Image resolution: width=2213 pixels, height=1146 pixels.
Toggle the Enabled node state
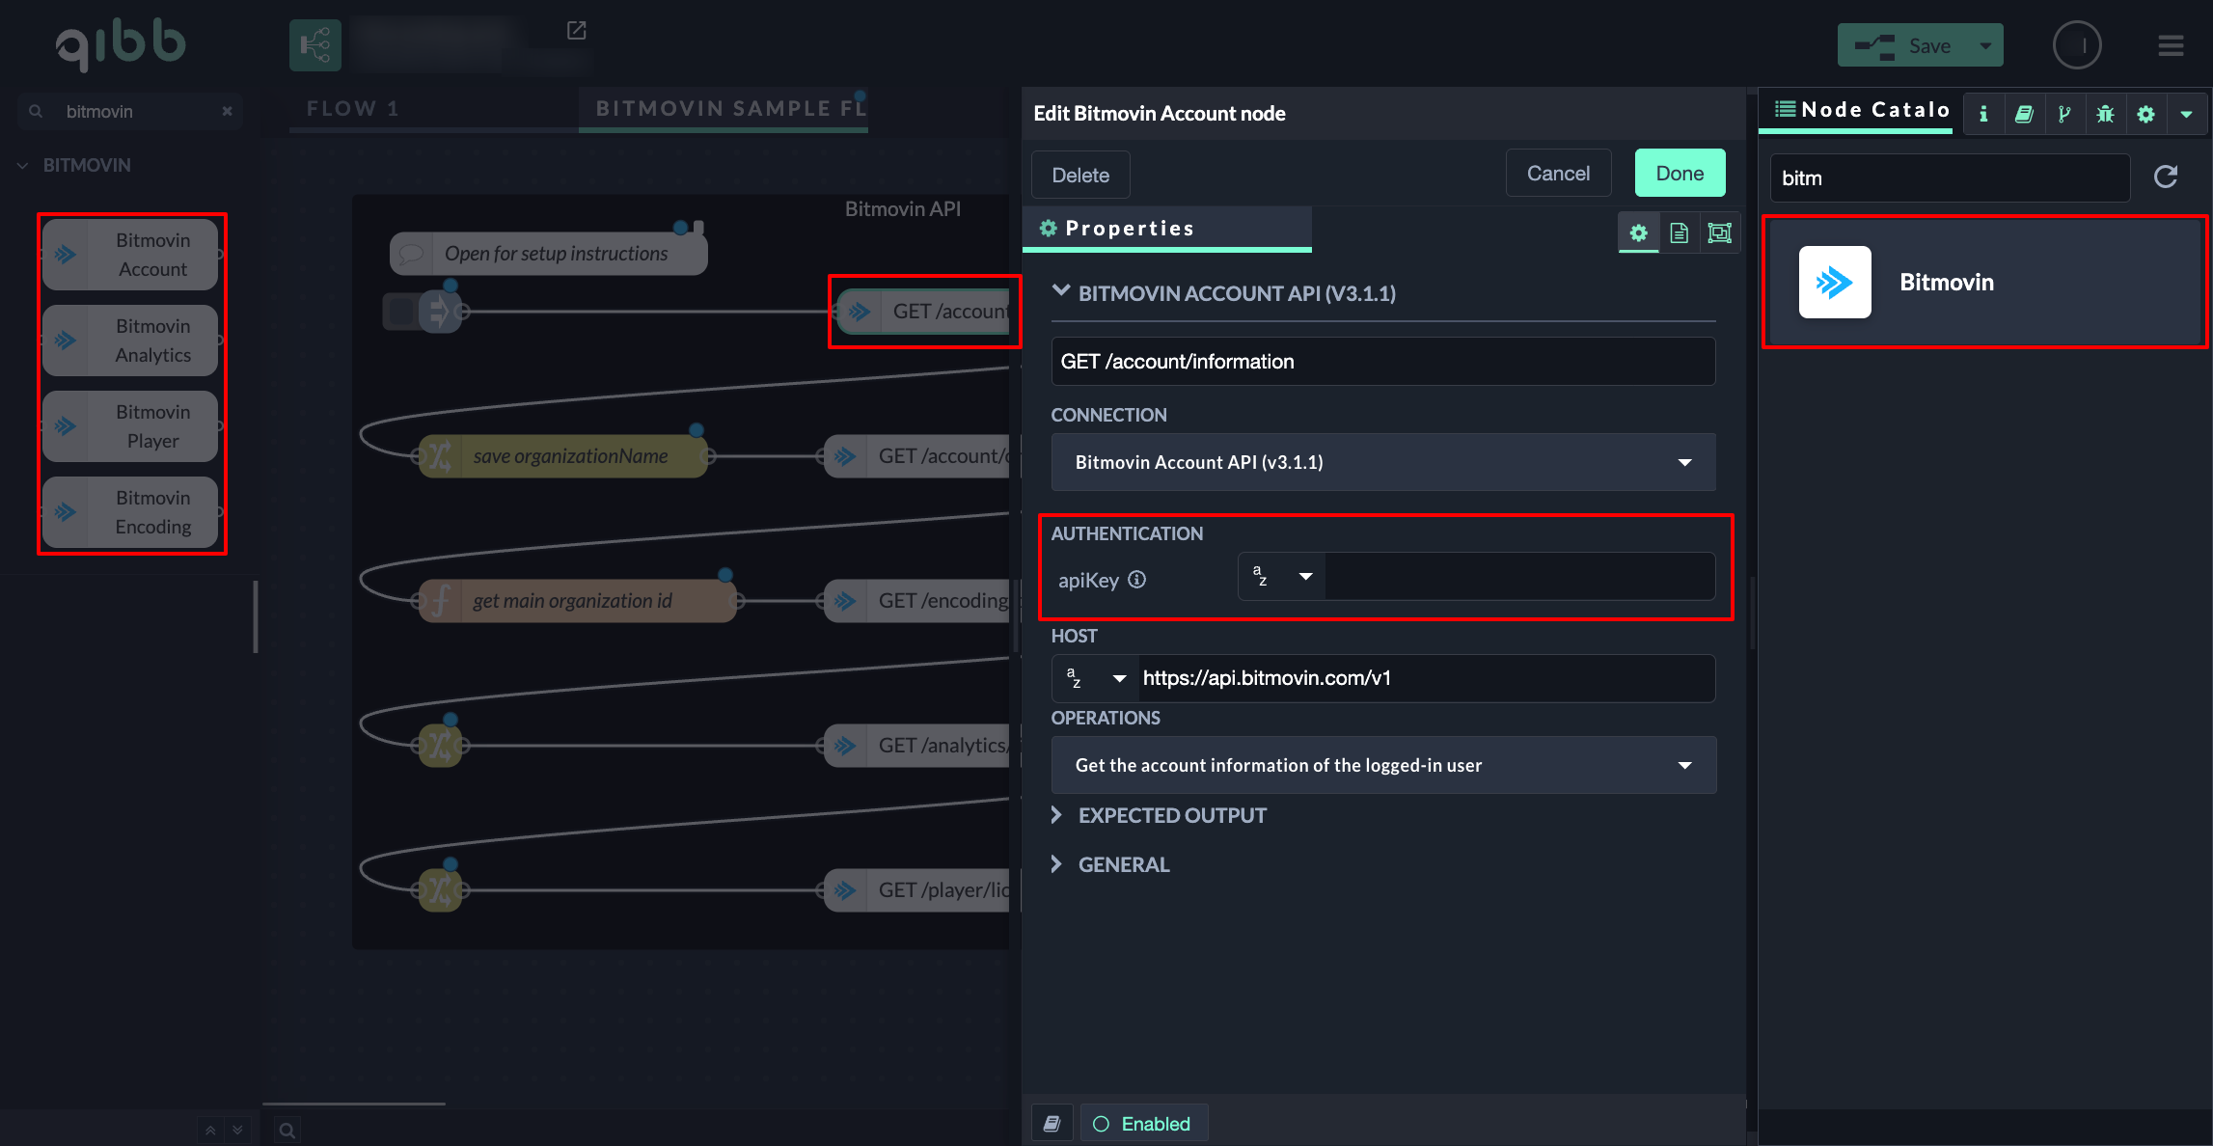click(1143, 1124)
